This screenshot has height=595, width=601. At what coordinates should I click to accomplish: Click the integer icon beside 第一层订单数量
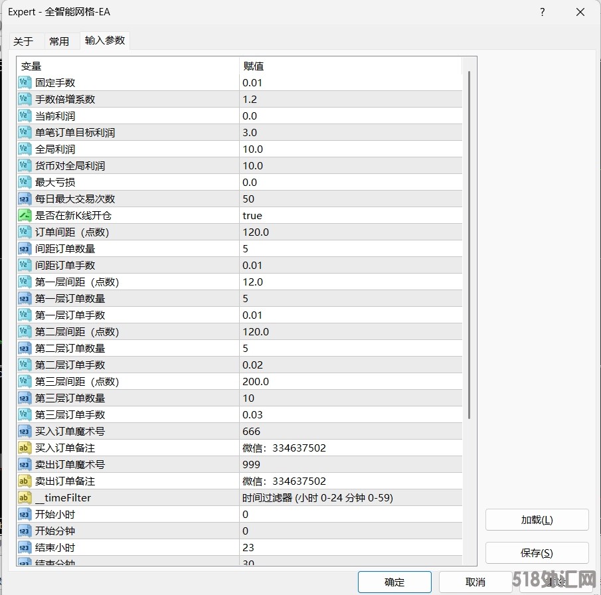pos(25,298)
